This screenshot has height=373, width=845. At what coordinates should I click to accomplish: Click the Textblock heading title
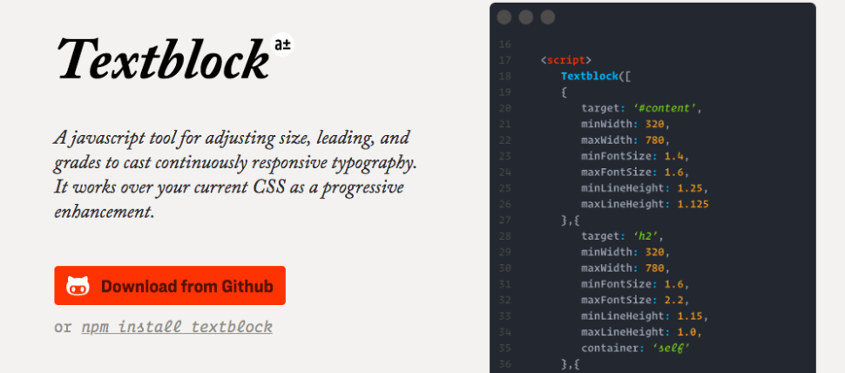(162, 59)
